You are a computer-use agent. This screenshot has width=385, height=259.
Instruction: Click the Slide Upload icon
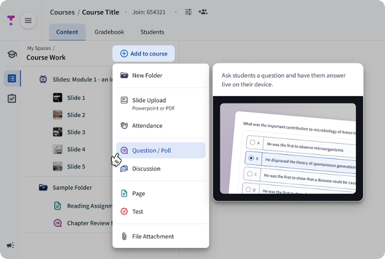(x=124, y=100)
